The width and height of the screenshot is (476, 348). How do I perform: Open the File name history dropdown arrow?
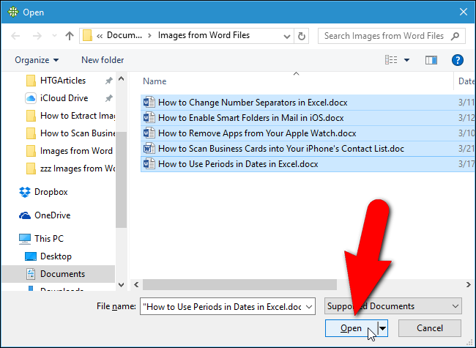pyautogui.click(x=309, y=306)
